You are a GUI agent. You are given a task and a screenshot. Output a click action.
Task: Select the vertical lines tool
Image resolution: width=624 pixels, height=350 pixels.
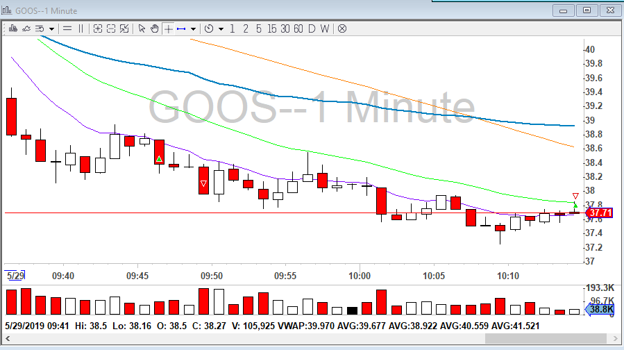pyautogui.click(x=81, y=28)
